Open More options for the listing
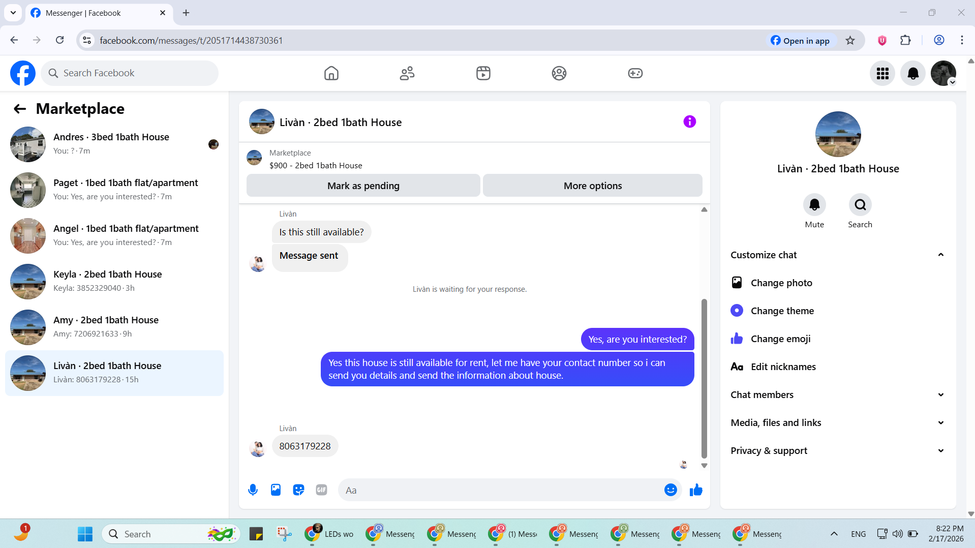Image resolution: width=975 pixels, height=548 pixels. point(592,186)
